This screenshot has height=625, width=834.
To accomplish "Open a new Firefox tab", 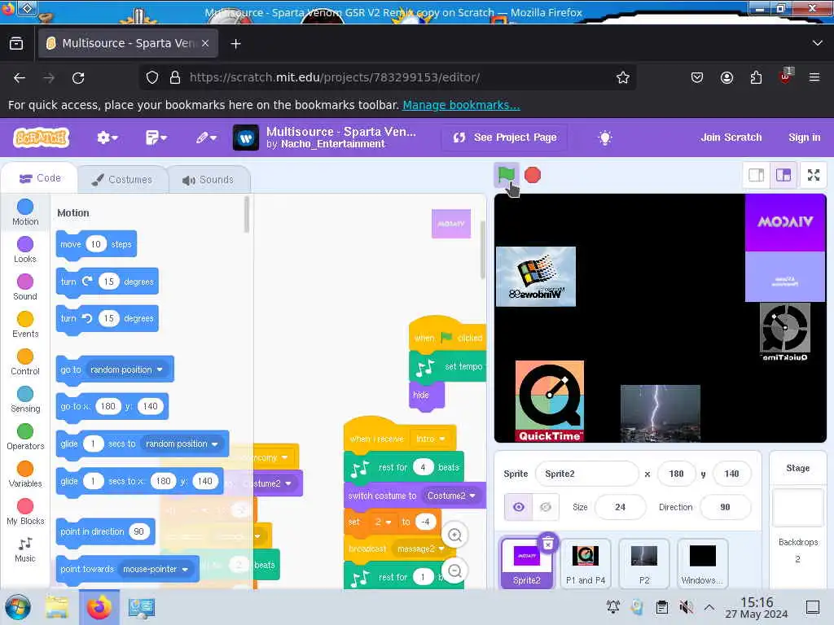I will click(235, 44).
